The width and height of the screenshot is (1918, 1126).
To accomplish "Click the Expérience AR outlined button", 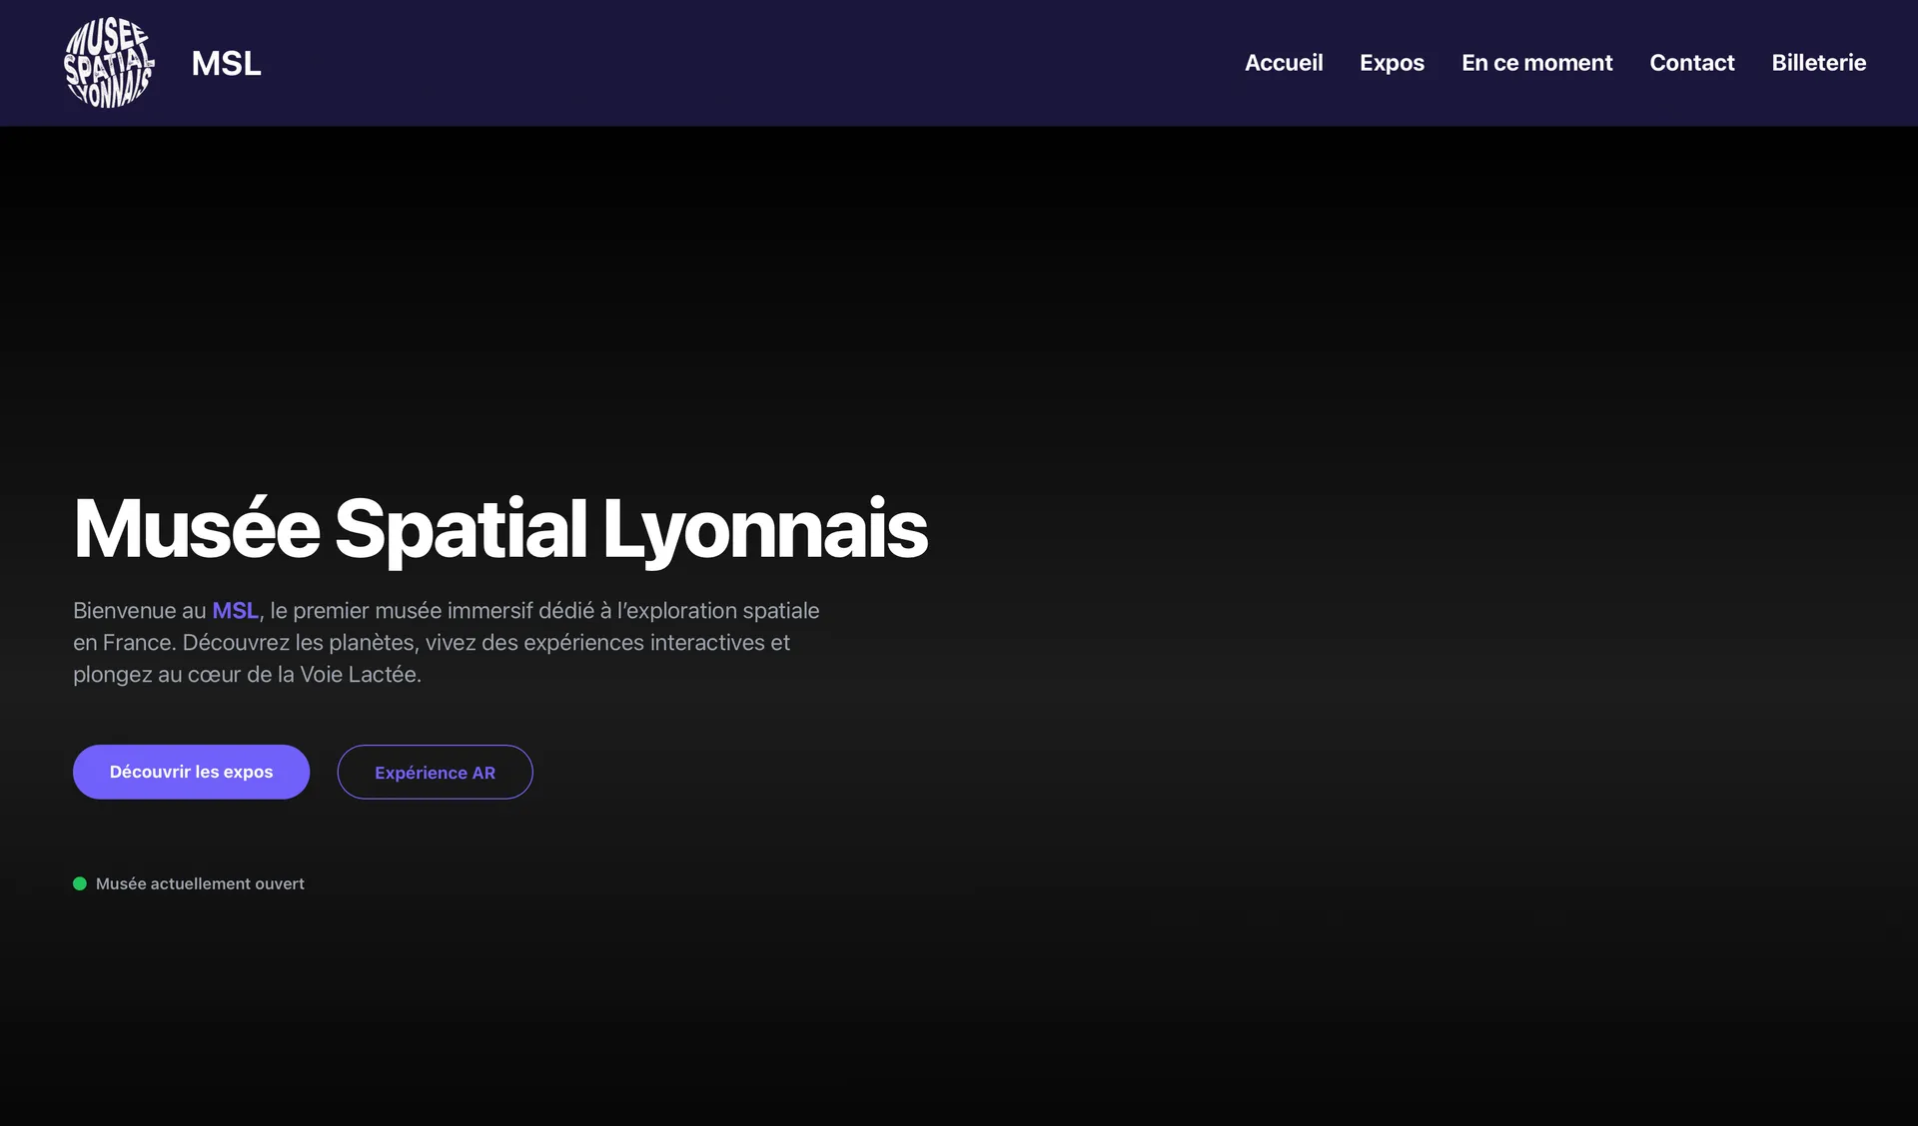I will (x=435, y=772).
